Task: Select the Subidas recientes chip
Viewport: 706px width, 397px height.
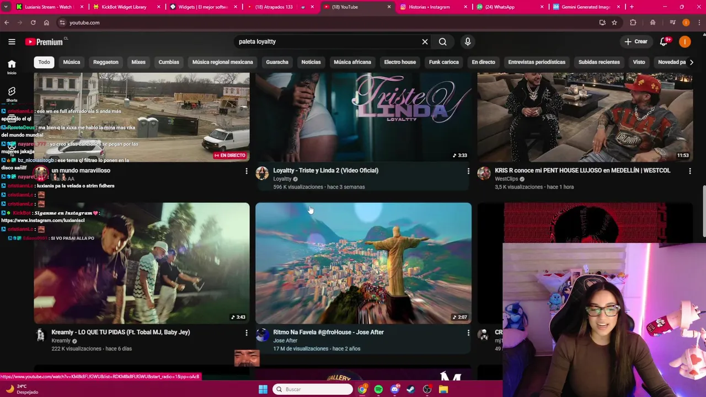Action: pyautogui.click(x=599, y=62)
